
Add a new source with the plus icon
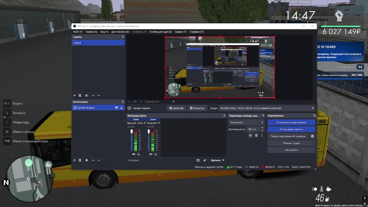pos(74,160)
